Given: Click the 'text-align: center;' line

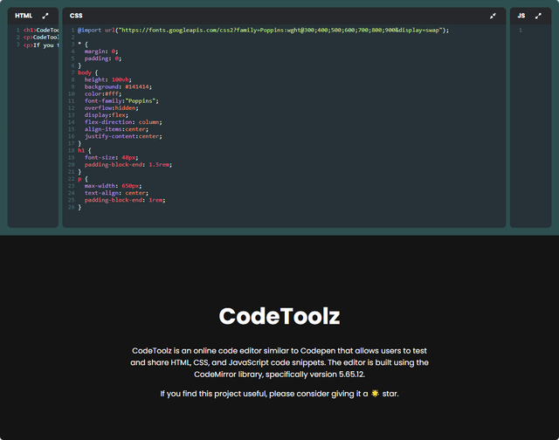Looking at the screenshot, I should (116, 193).
